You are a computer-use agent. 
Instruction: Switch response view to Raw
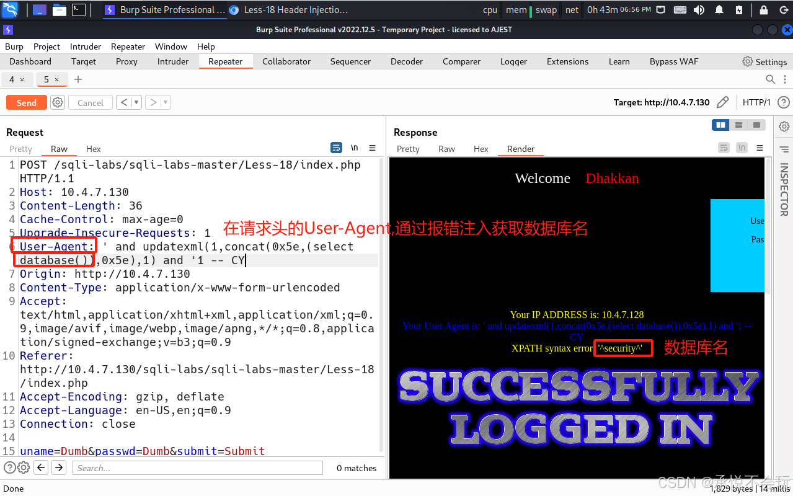pos(446,149)
